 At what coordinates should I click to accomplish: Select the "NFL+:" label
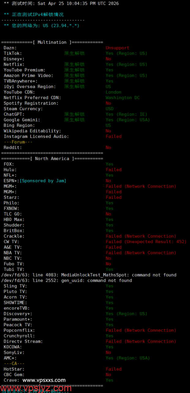[x=10, y=175]
